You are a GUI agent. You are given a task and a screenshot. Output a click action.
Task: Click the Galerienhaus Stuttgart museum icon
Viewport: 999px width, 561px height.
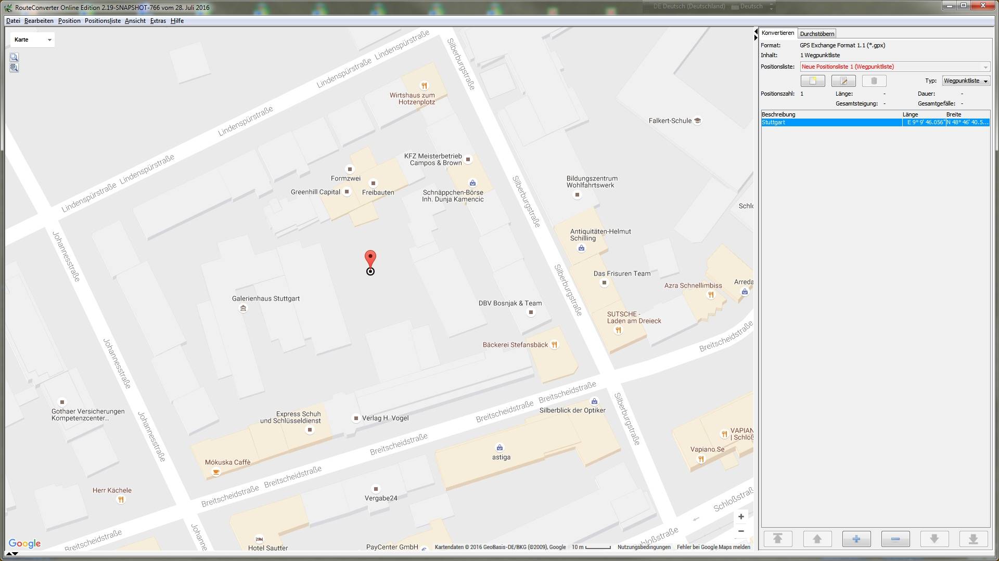243,309
